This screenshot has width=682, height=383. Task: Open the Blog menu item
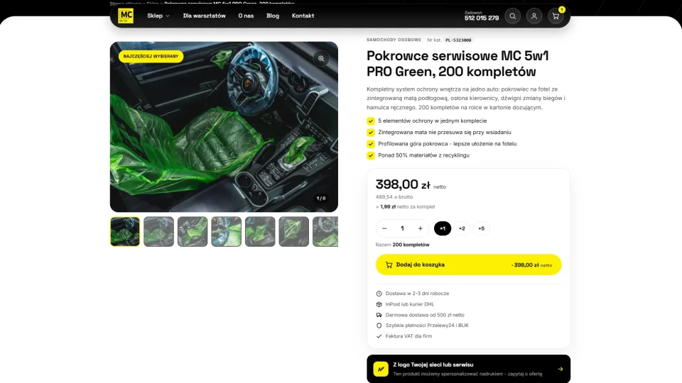pos(273,16)
